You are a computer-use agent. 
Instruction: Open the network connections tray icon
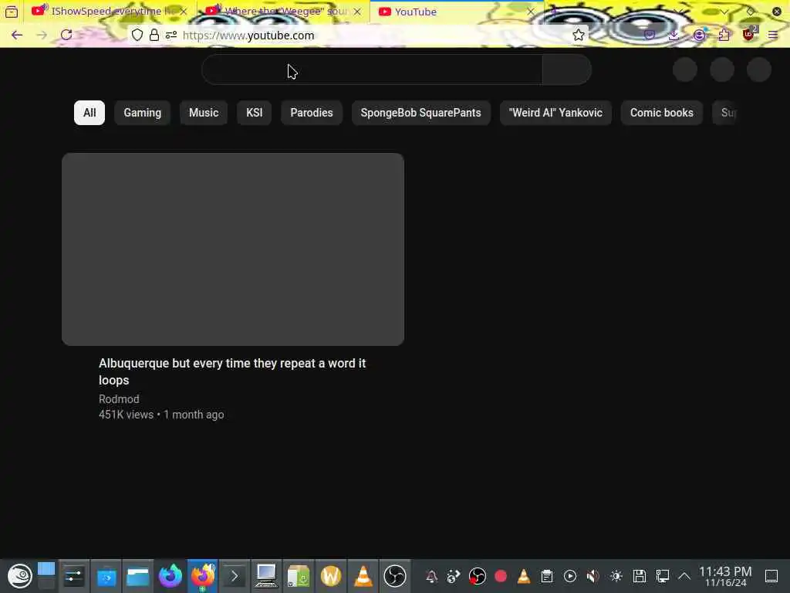pyautogui.click(x=663, y=576)
